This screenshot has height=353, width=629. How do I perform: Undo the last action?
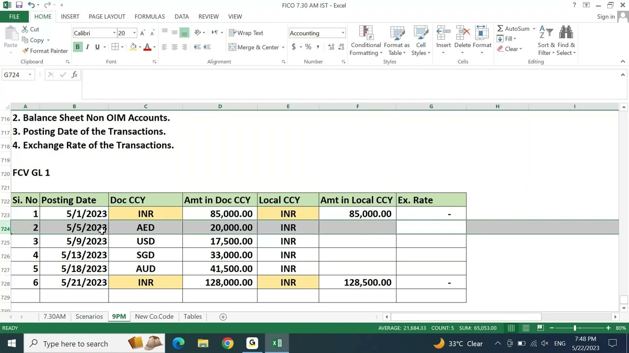tap(31, 5)
